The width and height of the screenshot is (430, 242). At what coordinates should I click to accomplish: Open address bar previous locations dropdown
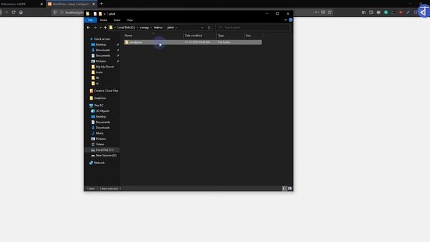[202, 28]
